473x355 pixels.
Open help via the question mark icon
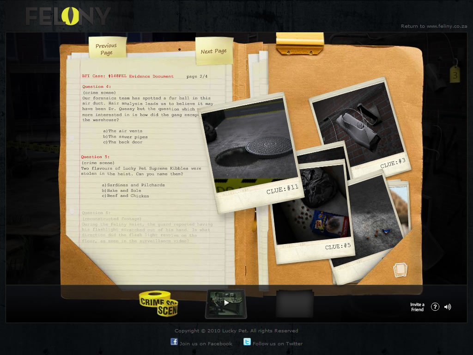click(435, 307)
